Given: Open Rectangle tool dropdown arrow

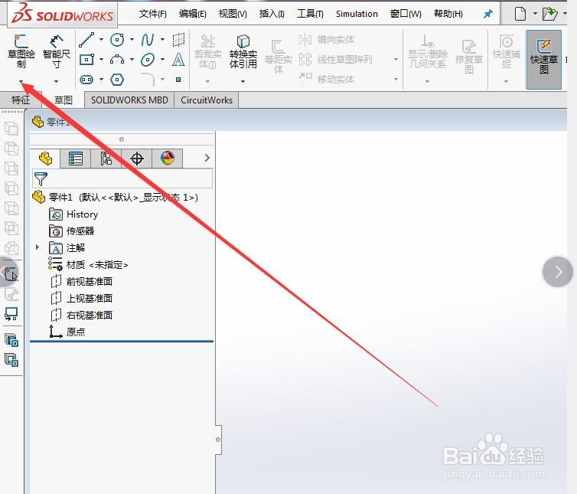Looking at the screenshot, I should pos(101,59).
